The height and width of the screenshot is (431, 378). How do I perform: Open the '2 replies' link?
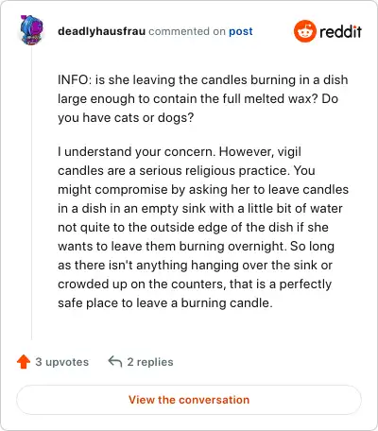150,362
